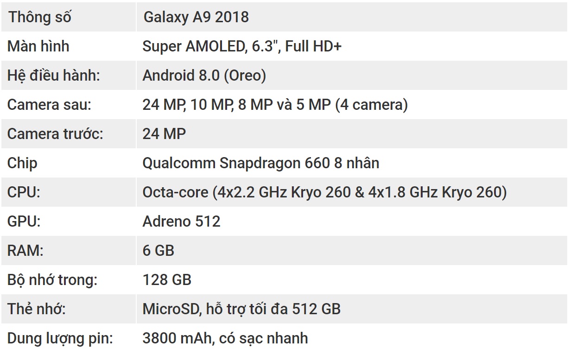Viewport: 570px width, 355px height.
Task: Click the "Màn hình" row label
Action: [38, 46]
